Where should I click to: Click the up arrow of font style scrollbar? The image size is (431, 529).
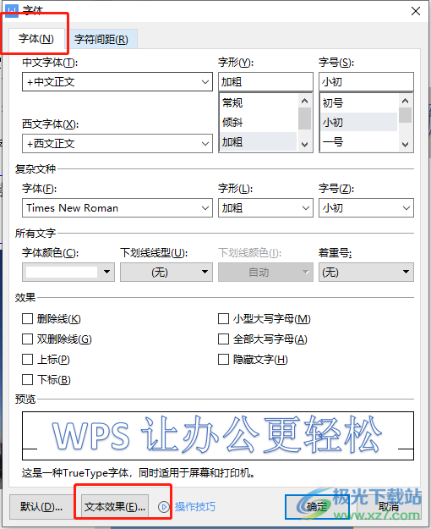pyautogui.click(x=304, y=101)
